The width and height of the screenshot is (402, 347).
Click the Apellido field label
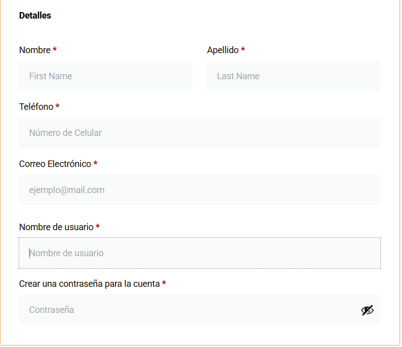(223, 50)
